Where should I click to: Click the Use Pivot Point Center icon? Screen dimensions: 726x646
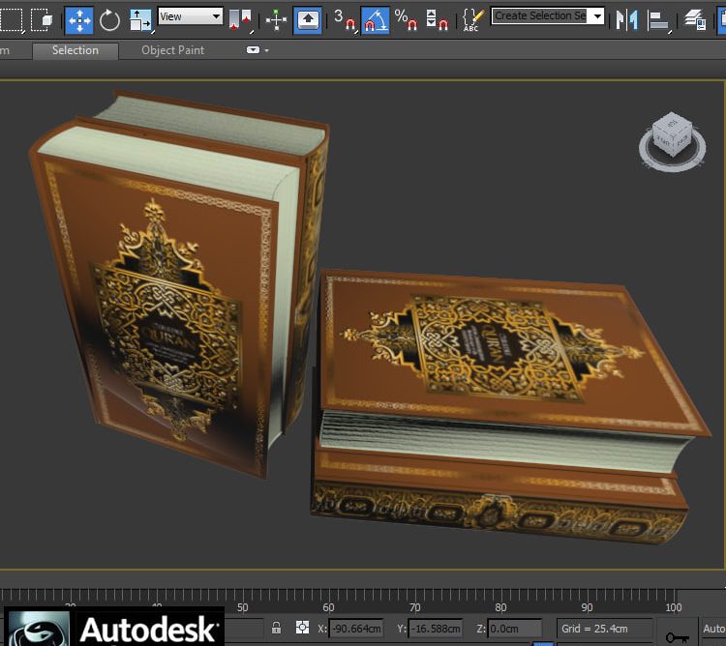click(240, 19)
